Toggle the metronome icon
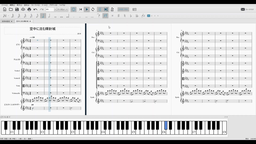 [x=112, y=9]
